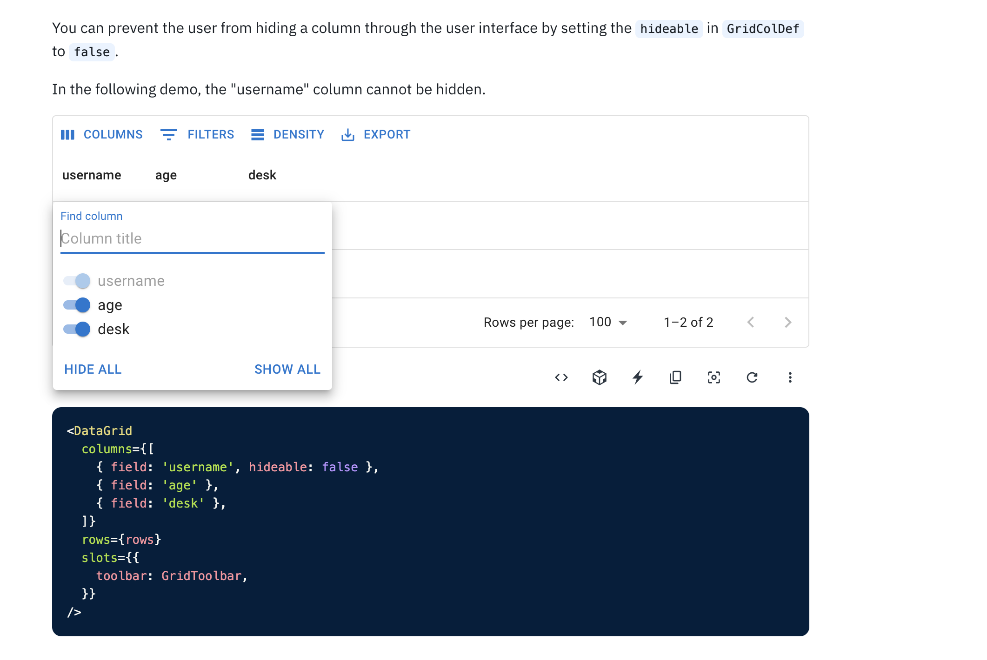Click SHOW ALL in the columns panel
Screen dimensions: 987x660
click(287, 369)
